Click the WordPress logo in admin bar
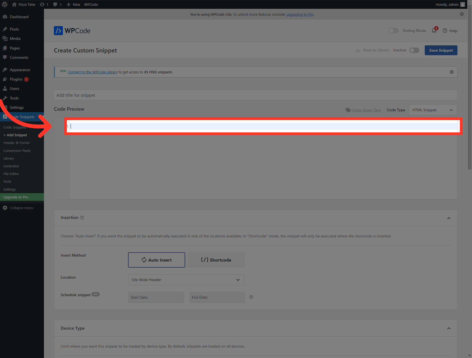Screen dimensions: 472x358 click(x=4, y=4)
